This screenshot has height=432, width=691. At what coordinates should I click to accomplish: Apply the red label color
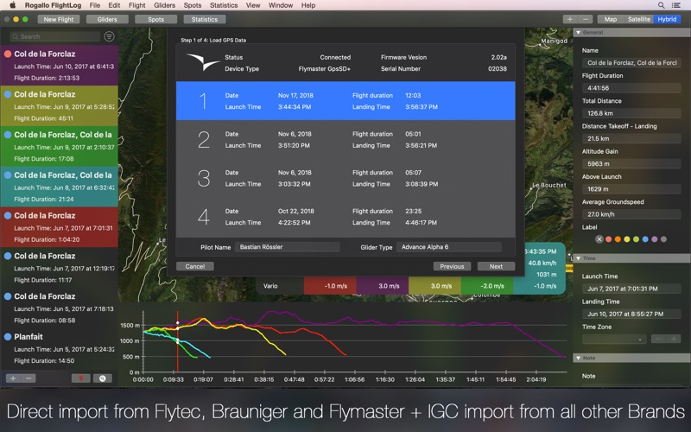point(608,239)
